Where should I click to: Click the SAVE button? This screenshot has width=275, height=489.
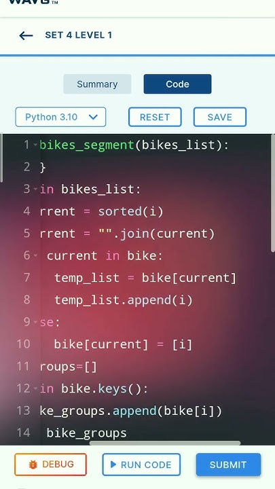[220, 117]
